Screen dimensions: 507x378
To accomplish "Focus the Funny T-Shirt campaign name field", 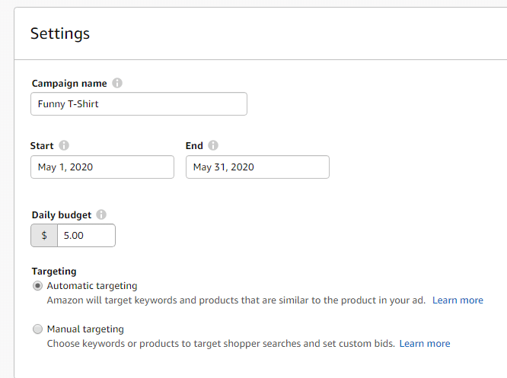I will 139,103.
